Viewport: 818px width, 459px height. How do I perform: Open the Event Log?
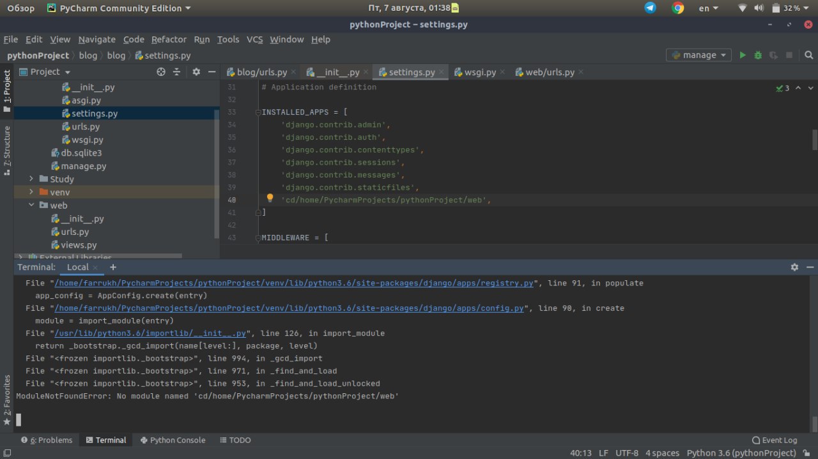775,440
